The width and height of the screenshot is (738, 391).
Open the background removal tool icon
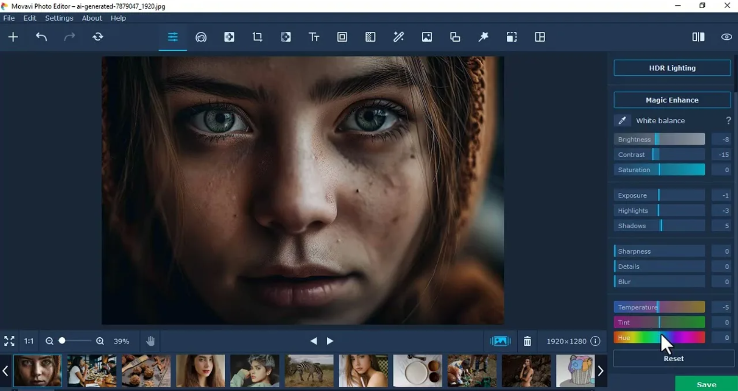point(286,37)
